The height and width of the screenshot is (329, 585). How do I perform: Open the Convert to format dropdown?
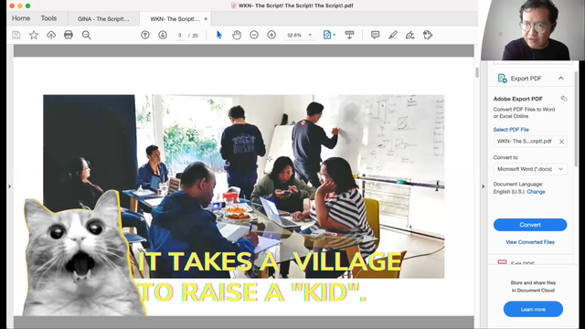coord(530,169)
